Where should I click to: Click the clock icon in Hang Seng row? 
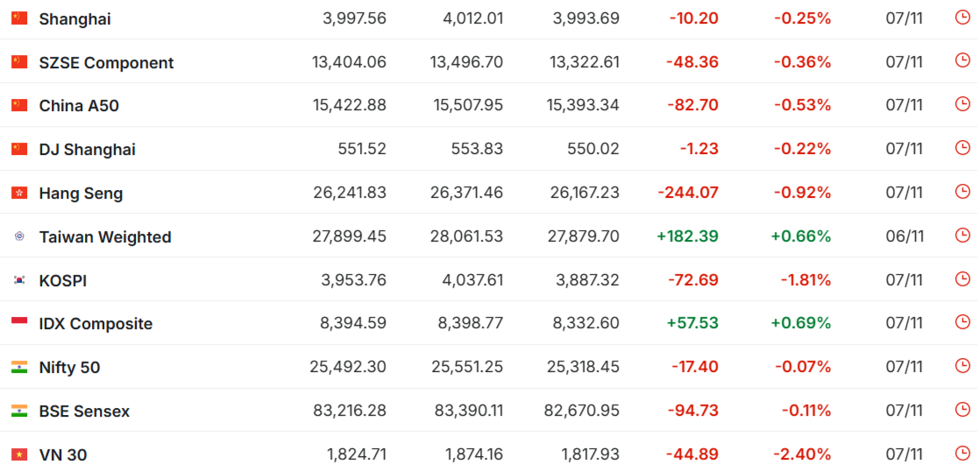click(x=962, y=192)
